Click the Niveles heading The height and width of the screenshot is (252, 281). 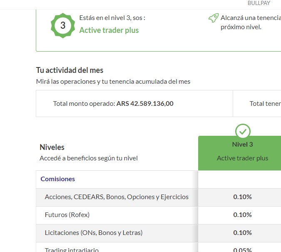[52, 147]
